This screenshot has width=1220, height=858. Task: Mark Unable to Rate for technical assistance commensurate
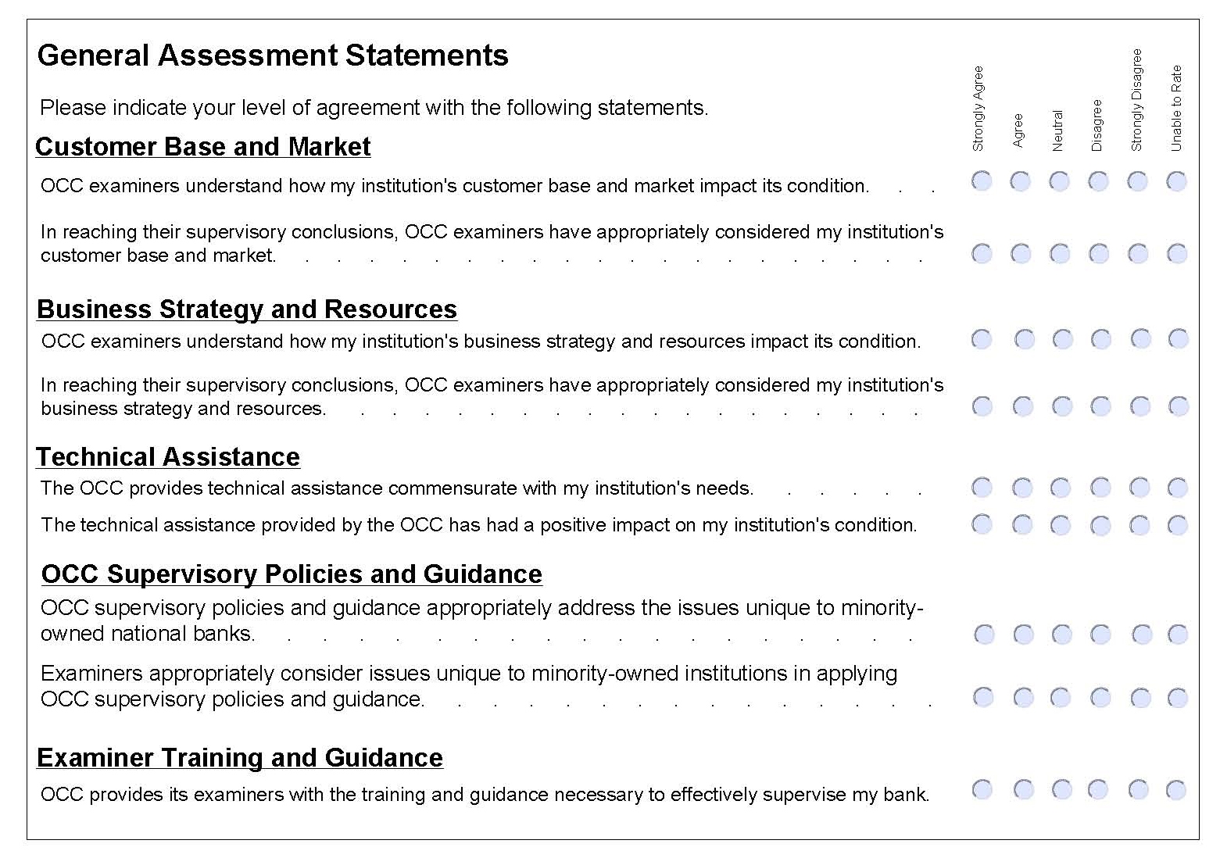coord(1178,488)
